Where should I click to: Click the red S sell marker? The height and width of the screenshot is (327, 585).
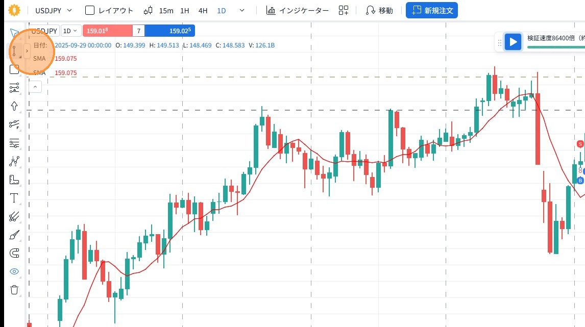coord(580,144)
